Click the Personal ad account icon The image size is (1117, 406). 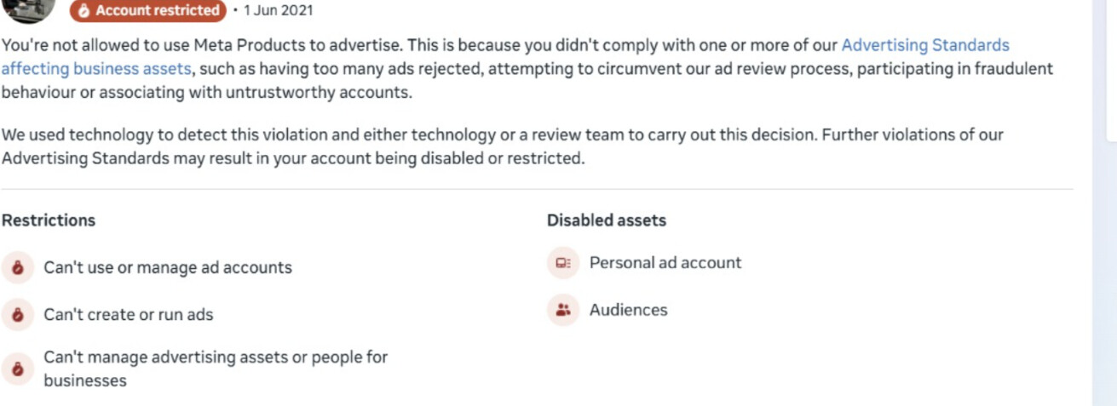pos(562,263)
